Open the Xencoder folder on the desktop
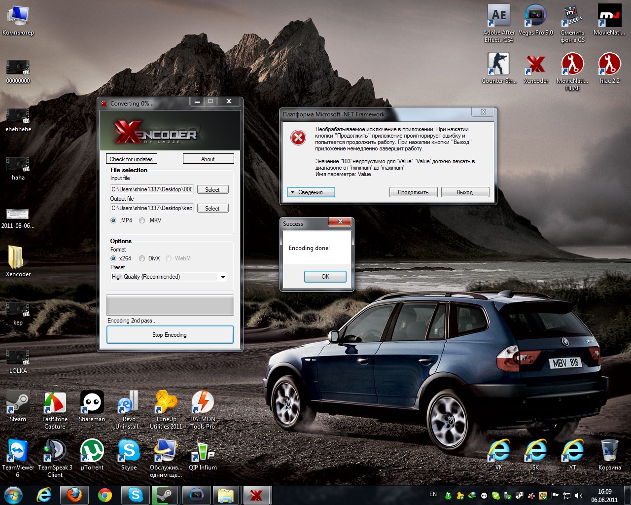 coord(18,261)
